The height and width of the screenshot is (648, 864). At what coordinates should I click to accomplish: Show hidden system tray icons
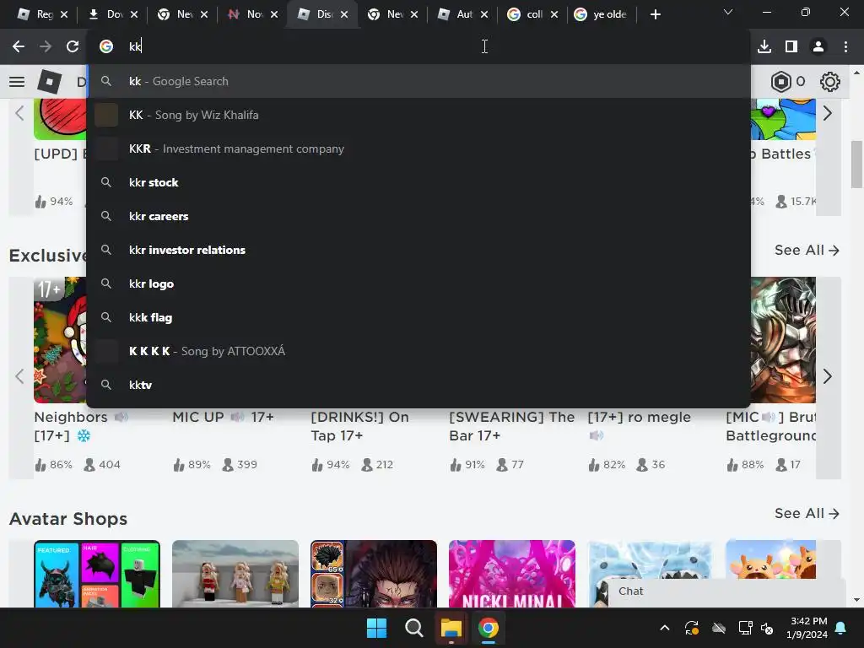click(665, 628)
